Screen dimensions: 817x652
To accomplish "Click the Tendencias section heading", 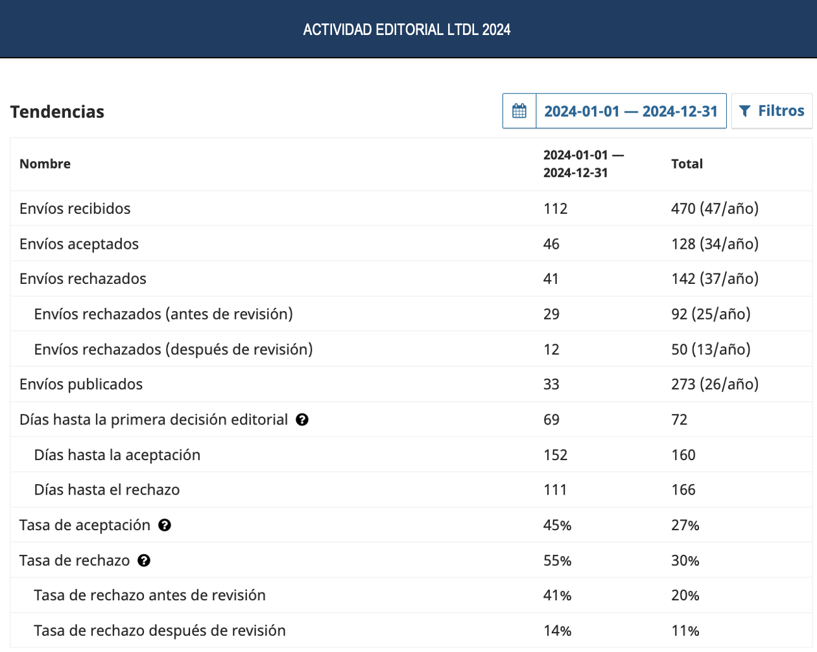I will click(57, 111).
